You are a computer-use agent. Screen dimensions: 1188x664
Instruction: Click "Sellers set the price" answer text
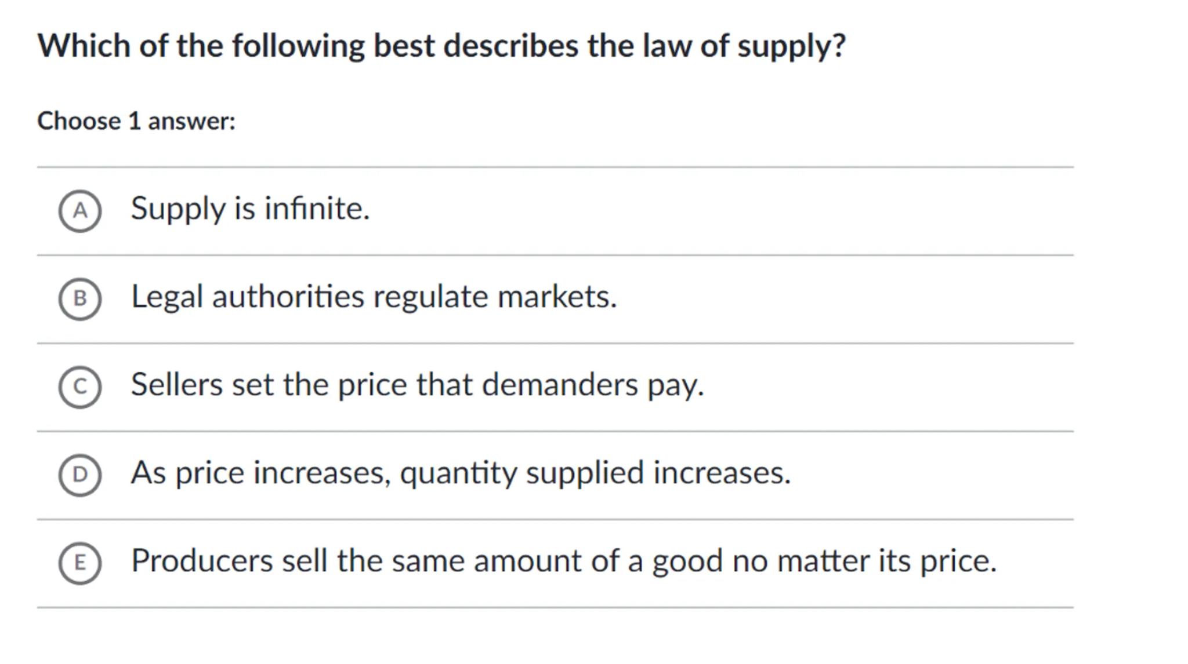(x=417, y=385)
